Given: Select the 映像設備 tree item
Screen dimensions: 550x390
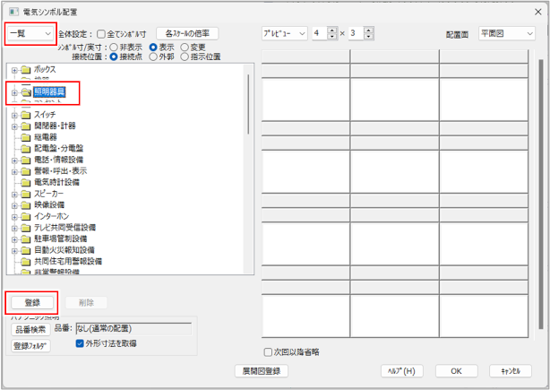Looking at the screenshot, I should pos(49,204).
